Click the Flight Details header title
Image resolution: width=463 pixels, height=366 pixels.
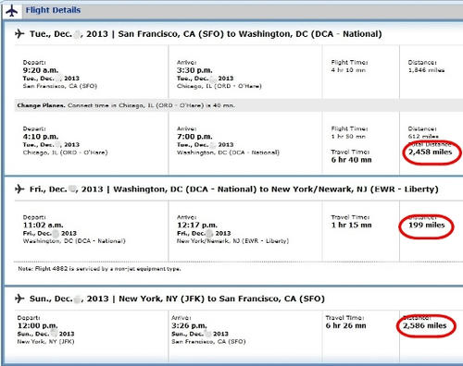pos(53,10)
